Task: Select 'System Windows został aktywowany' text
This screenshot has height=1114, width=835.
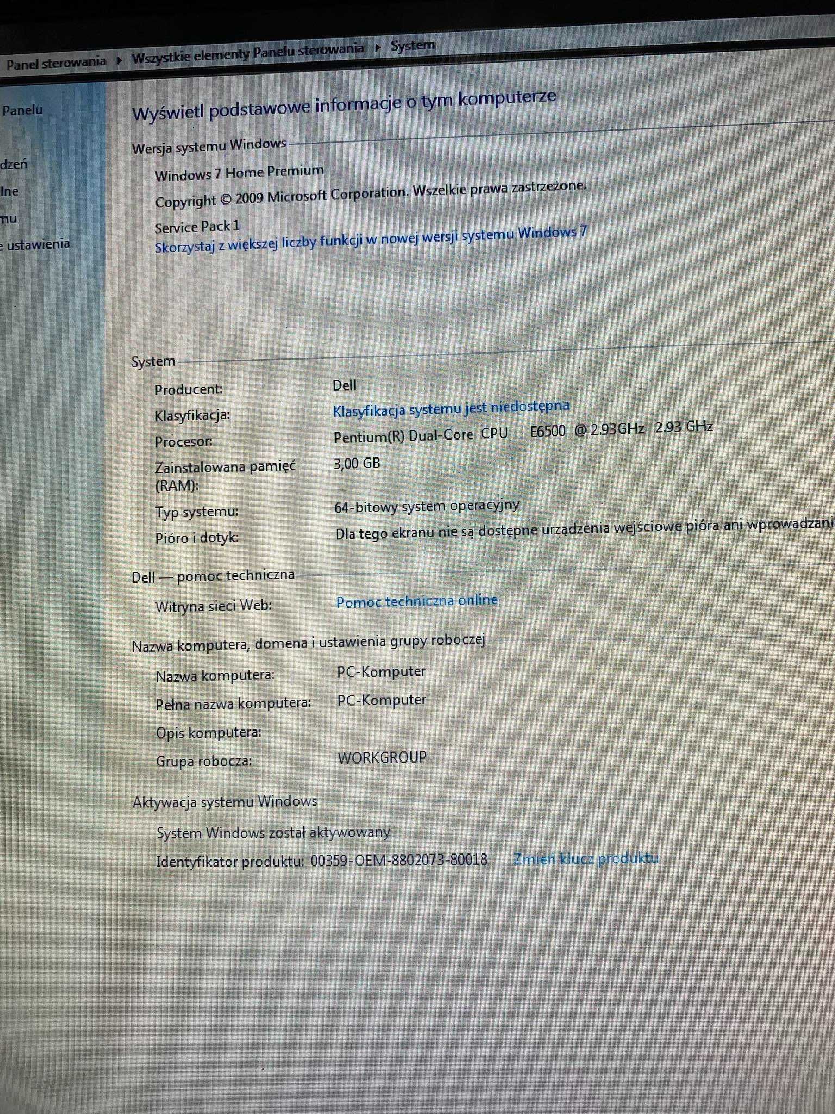Action: pos(273,833)
